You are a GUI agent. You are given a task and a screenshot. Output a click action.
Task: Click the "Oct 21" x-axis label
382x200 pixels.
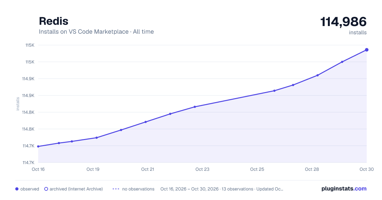(x=148, y=169)
